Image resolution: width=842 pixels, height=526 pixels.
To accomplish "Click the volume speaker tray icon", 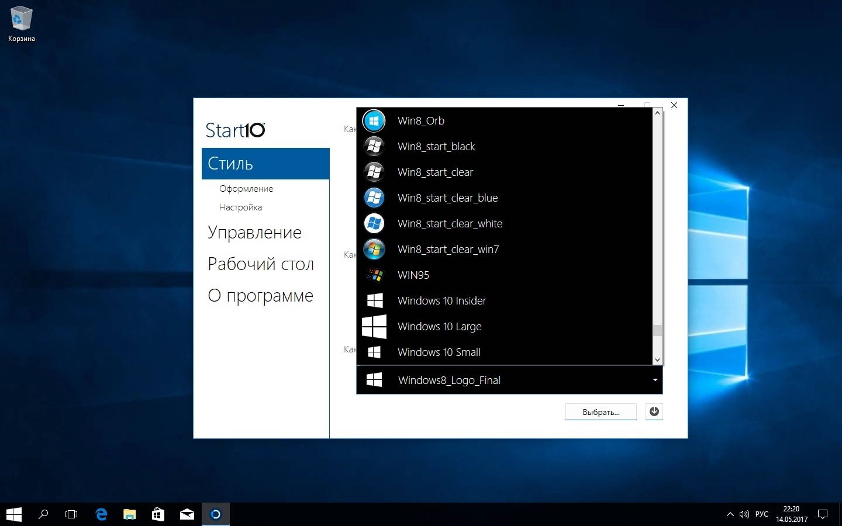I will 744,514.
